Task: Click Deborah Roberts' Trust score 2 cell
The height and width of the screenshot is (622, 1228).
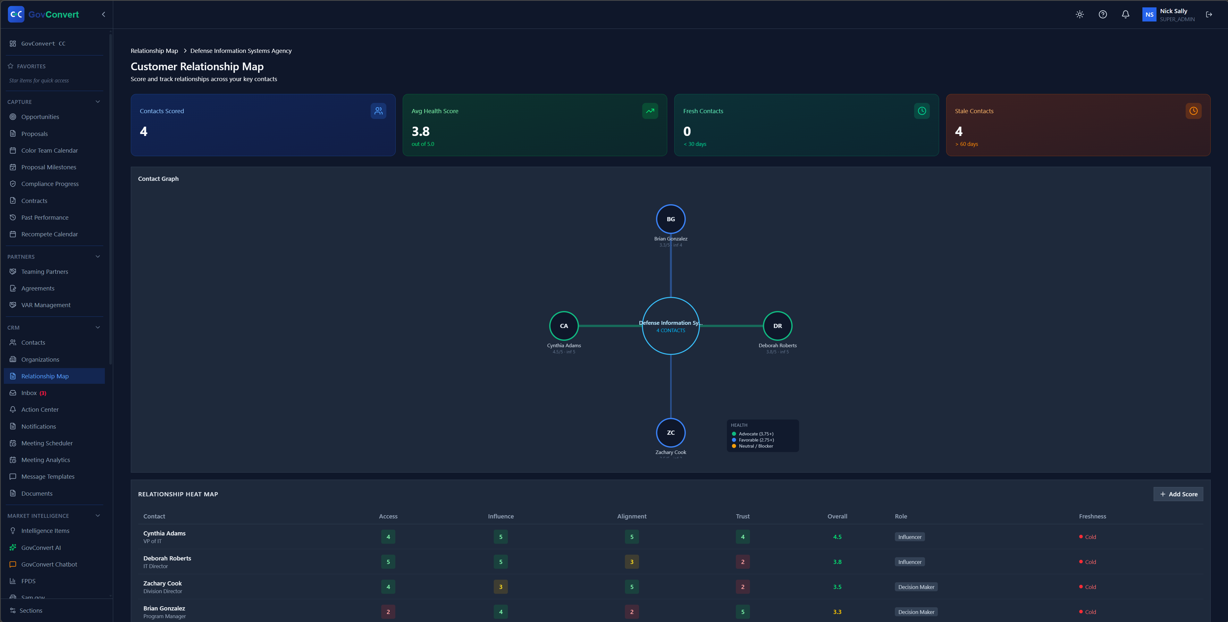Action: click(x=742, y=562)
